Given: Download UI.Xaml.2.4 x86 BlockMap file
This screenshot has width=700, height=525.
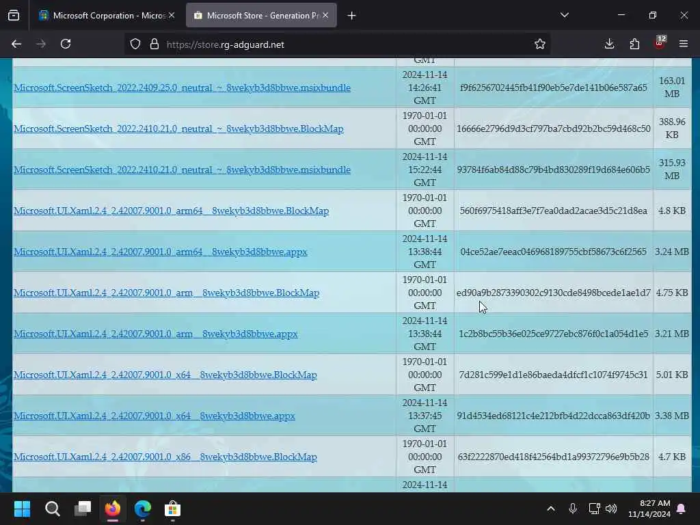Looking at the screenshot, I should (x=165, y=457).
